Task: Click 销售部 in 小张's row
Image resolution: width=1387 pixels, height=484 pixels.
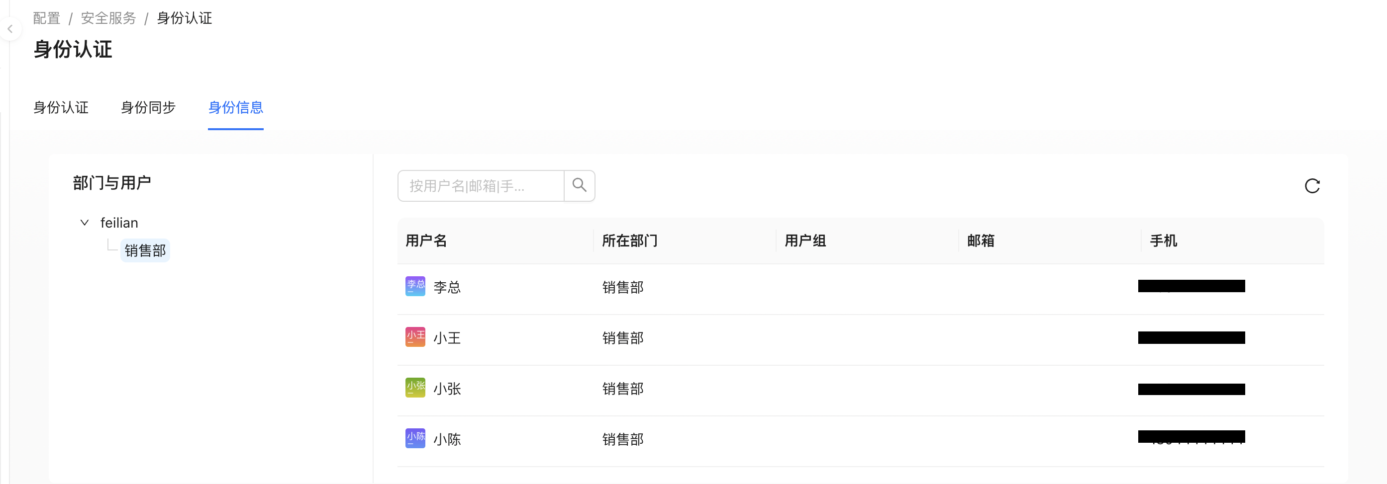Action: click(x=623, y=388)
